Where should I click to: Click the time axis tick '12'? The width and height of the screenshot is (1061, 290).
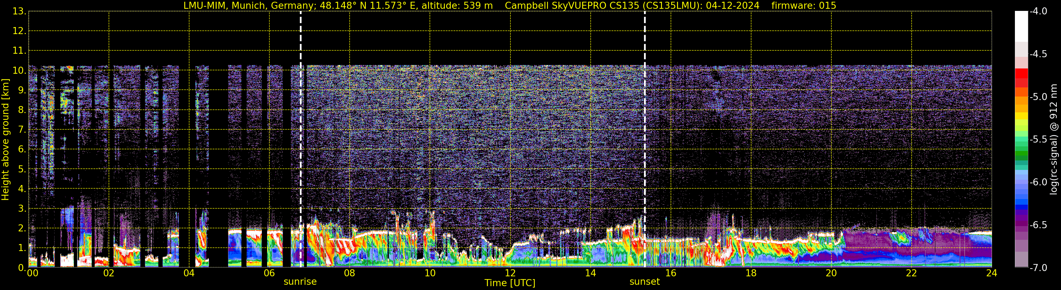point(510,273)
